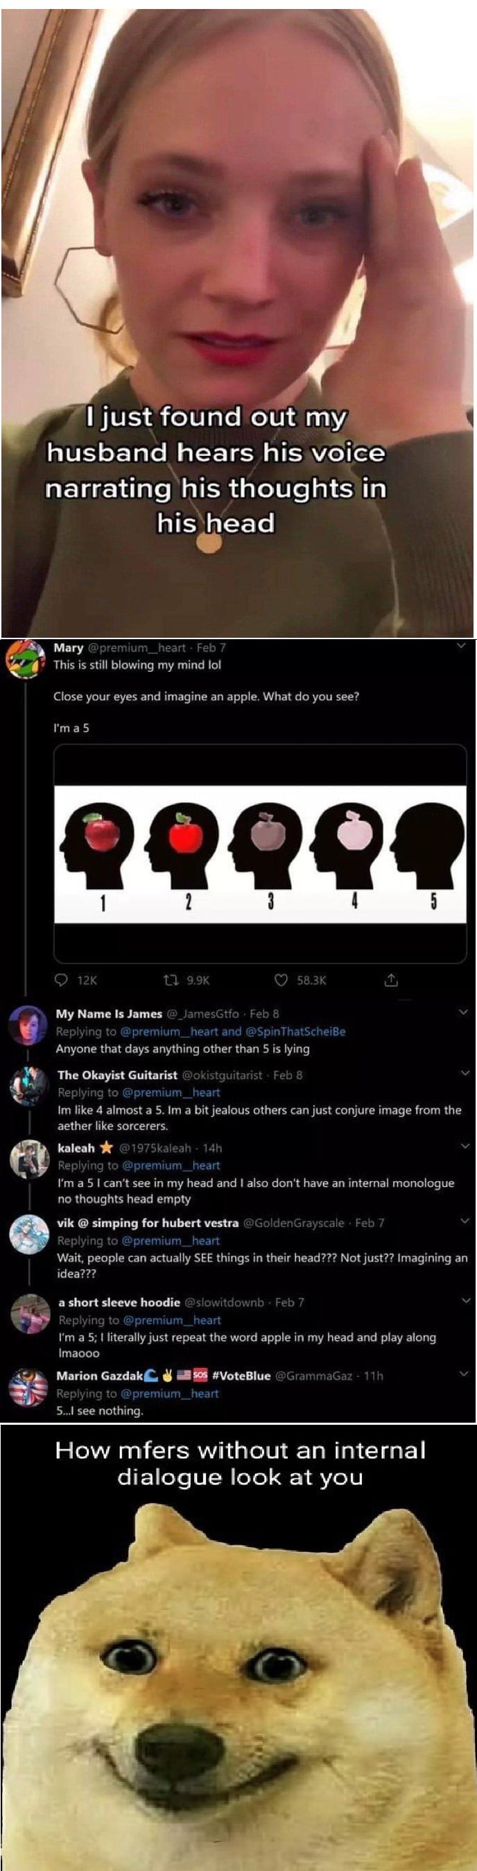The image size is (477, 1871).
Task: Click Marion Gazdak's avatar
Action: [x=28, y=1387]
